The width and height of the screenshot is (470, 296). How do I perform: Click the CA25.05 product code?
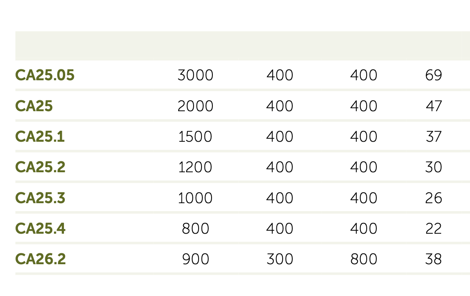point(45,76)
